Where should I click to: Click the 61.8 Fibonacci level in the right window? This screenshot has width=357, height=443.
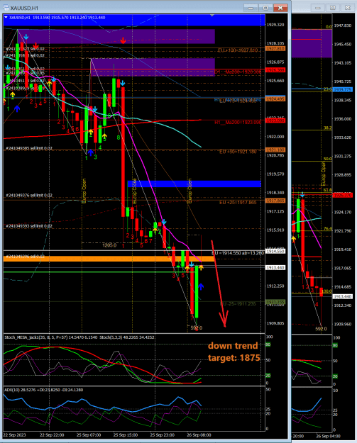coord(328,190)
